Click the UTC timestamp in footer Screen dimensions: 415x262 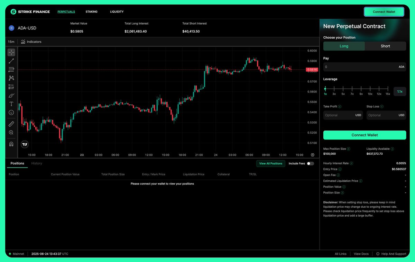(x=50, y=254)
